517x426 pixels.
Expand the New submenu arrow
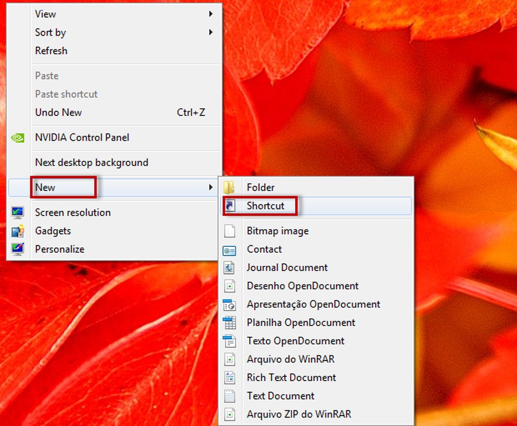click(x=211, y=188)
